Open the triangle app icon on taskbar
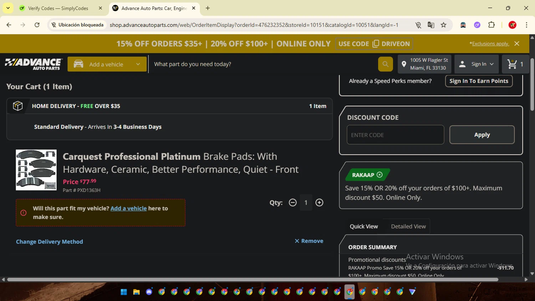 (x=412, y=292)
